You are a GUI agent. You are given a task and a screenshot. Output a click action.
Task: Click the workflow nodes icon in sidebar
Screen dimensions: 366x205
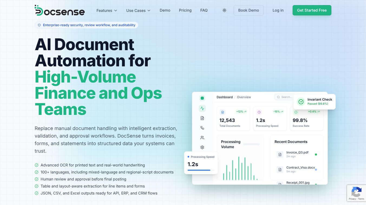coord(202,128)
